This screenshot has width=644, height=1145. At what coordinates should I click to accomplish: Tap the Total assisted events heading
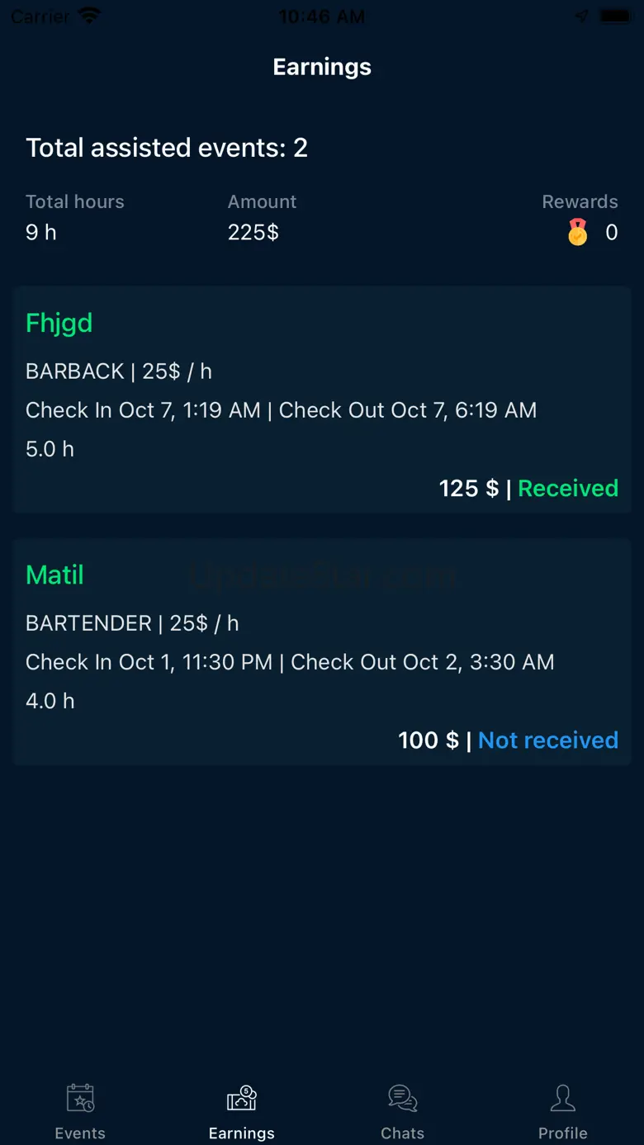167,148
